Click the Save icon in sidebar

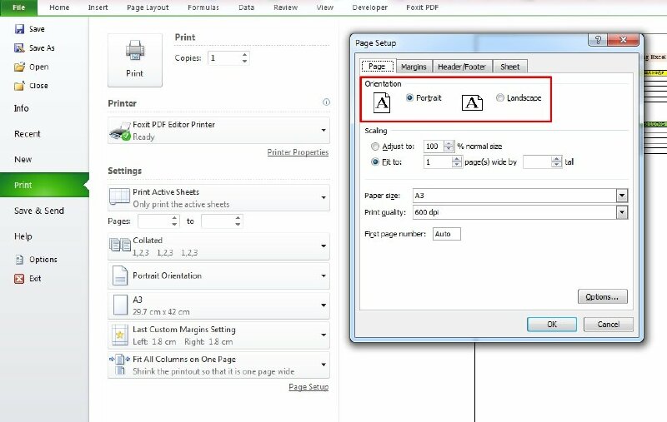(x=20, y=29)
